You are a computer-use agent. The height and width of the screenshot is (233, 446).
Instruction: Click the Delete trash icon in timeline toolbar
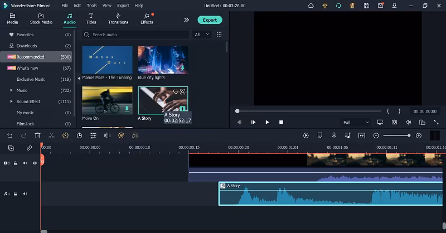pos(37,135)
